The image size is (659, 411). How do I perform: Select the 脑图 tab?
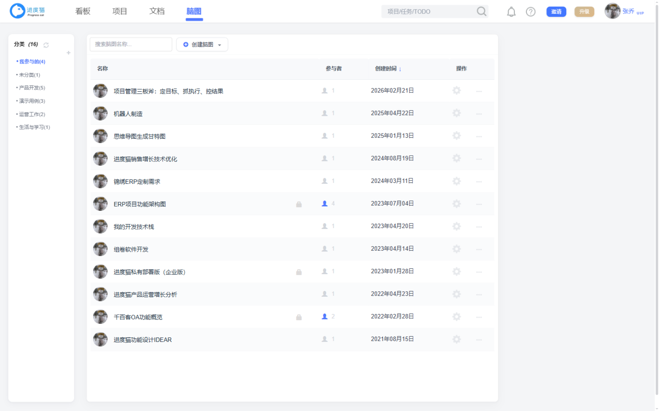coord(194,11)
